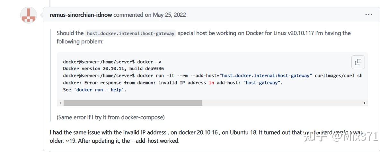
Task: Click the quoted 'Should the' question text
Action: click(204, 37)
